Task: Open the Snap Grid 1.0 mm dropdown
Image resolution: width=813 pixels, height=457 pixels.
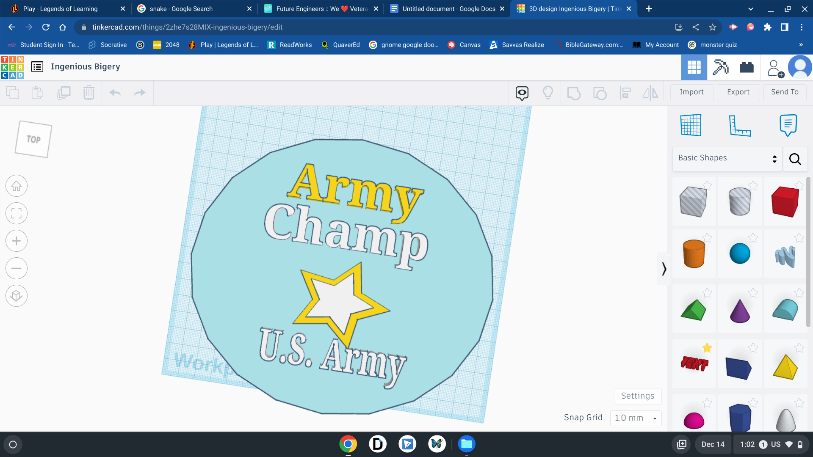Action: tap(636, 418)
